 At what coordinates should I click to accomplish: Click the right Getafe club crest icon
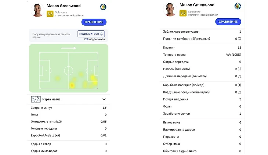tap(238, 6)
